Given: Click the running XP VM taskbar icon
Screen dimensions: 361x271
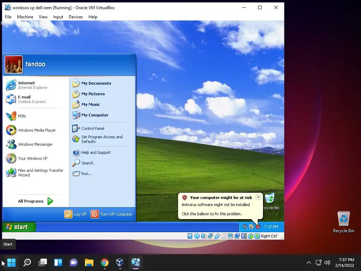Looking at the screenshot, I should pos(136,263).
